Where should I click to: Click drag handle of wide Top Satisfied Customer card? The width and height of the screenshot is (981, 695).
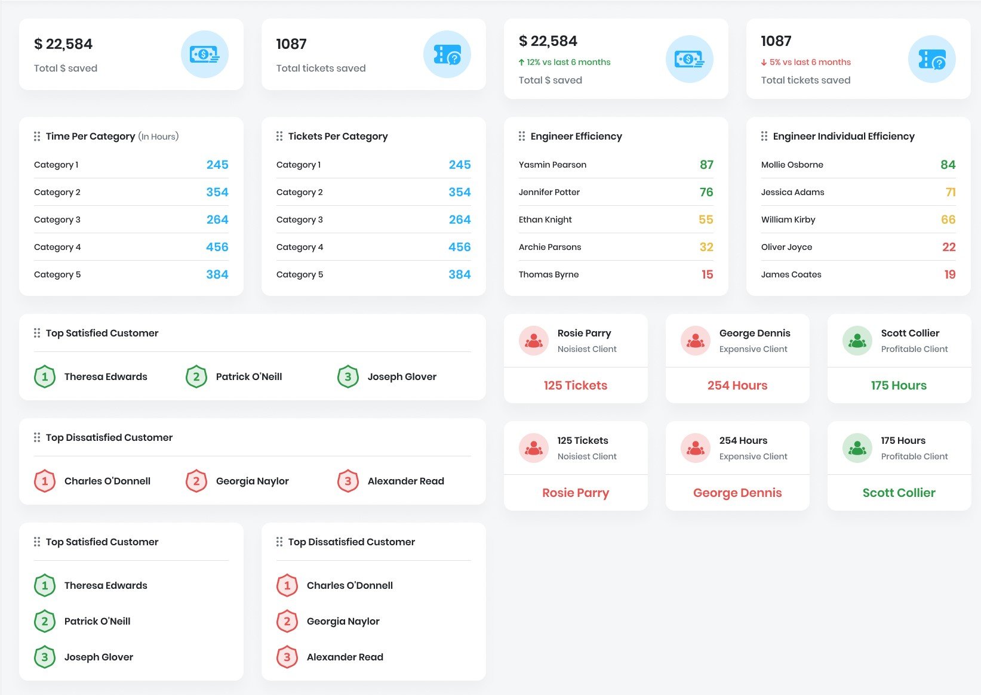tap(37, 333)
